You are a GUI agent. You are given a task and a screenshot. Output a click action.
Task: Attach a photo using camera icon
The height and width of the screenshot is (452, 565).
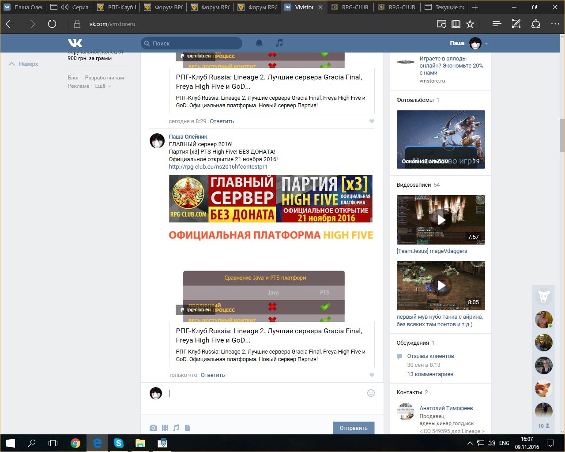coord(153,428)
